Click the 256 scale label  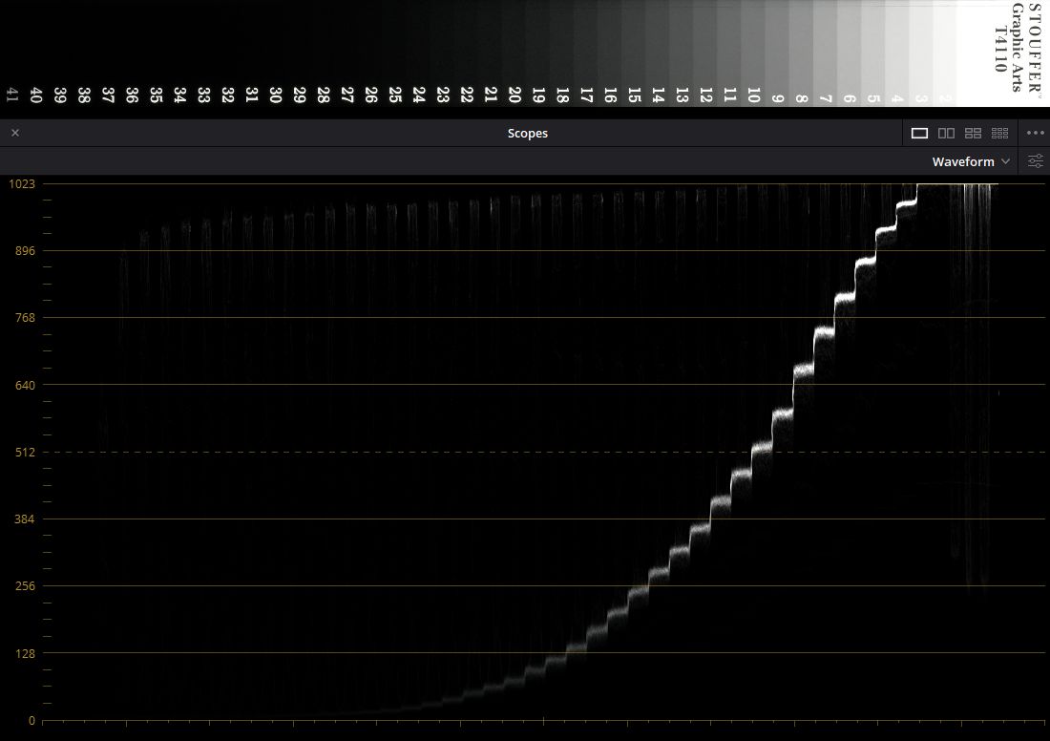(x=25, y=585)
